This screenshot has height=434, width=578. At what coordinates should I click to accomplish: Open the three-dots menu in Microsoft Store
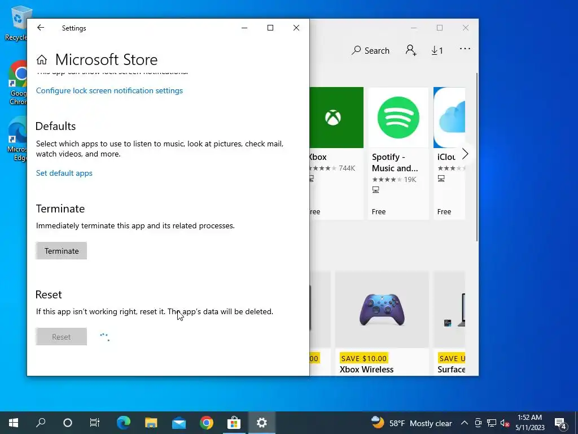click(465, 49)
